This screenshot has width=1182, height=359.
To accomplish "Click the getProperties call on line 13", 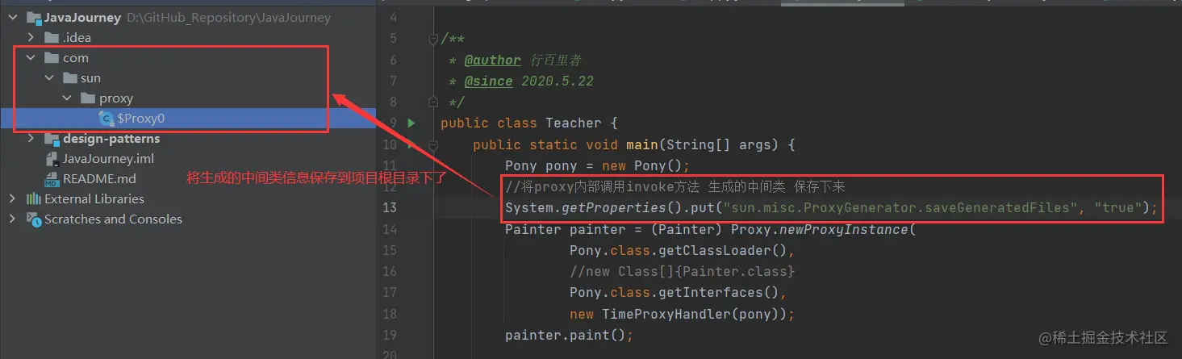I will click(x=610, y=208).
